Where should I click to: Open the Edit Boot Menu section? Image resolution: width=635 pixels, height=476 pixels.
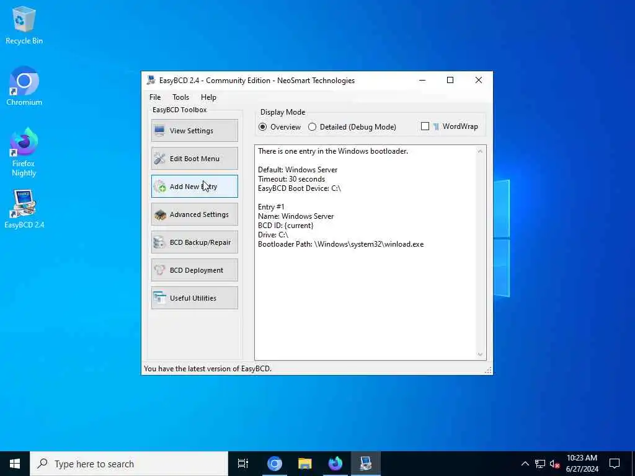(194, 158)
